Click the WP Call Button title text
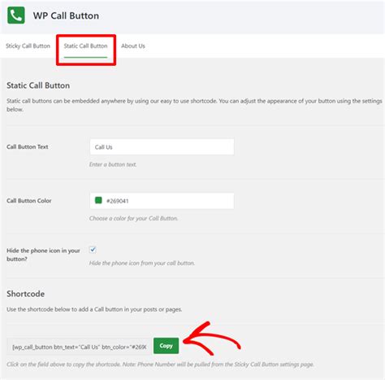 [66, 15]
